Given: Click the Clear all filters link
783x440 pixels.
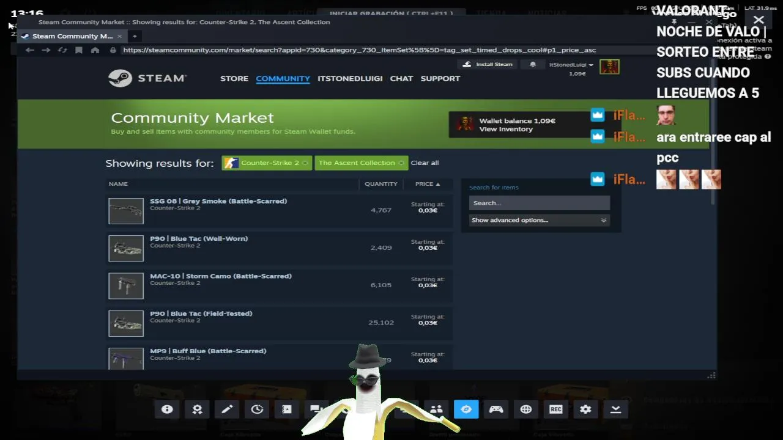Looking at the screenshot, I should pos(425,163).
